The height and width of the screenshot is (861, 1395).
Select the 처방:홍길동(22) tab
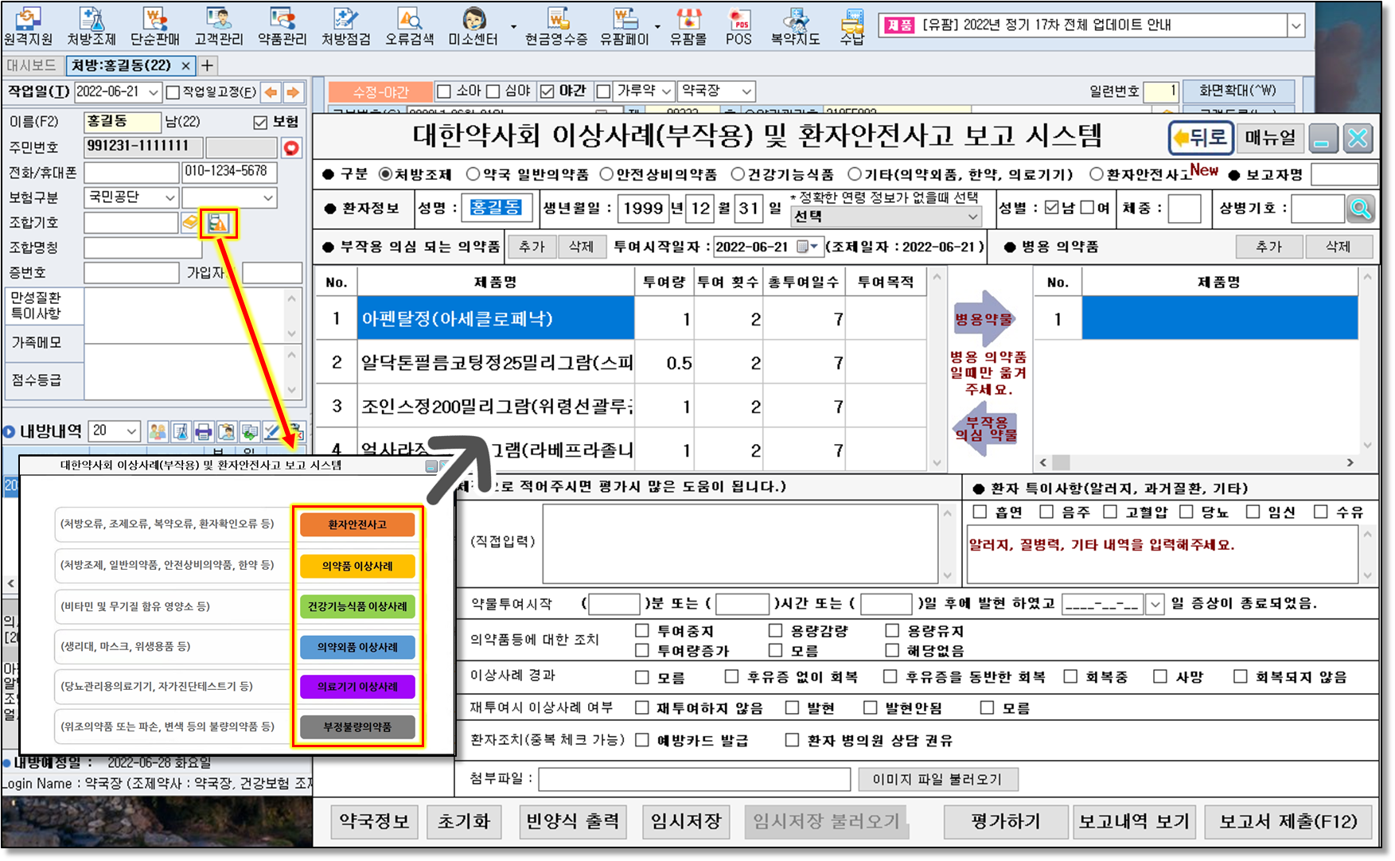(x=121, y=65)
